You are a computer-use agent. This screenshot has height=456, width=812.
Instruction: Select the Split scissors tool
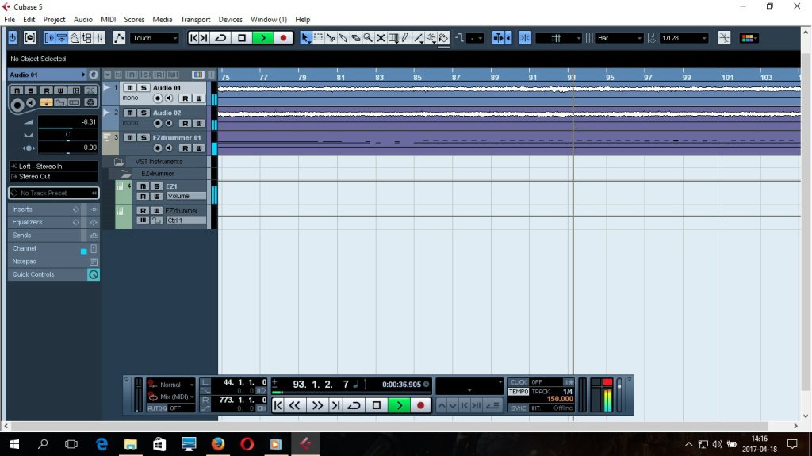(x=331, y=38)
